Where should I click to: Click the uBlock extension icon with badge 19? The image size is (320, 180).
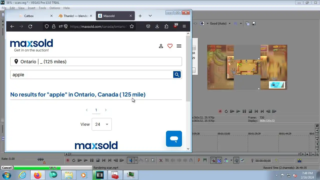click(175, 26)
